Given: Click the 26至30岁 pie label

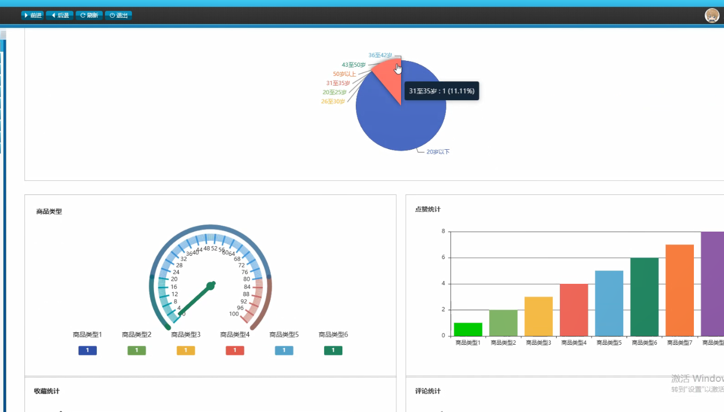Looking at the screenshot, I should click(x=333, y=101).
